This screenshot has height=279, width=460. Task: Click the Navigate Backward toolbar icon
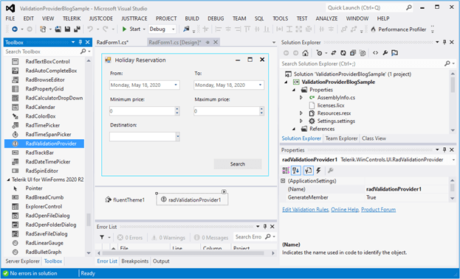pyautogui.click(x=14, y=29)
